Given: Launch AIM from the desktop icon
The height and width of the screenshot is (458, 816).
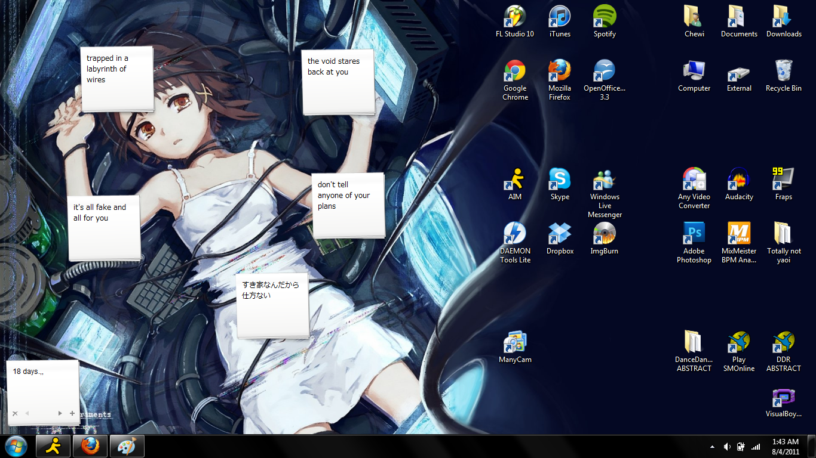Looking at the screenshot, I should 515,184.
